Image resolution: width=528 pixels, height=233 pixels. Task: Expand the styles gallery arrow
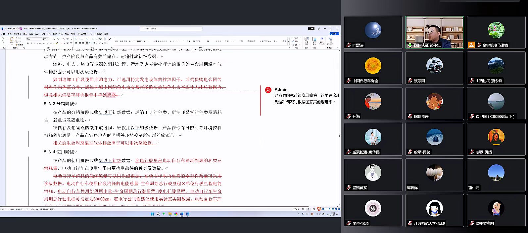pyautogui.click(x=288, y=44)
